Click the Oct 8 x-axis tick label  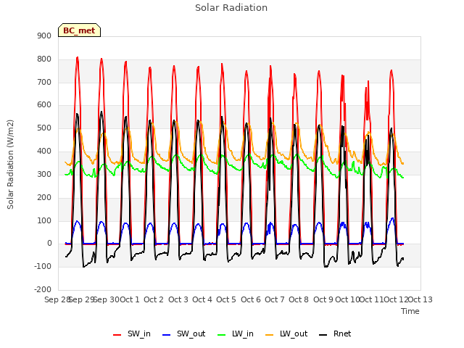coord(299,299)
